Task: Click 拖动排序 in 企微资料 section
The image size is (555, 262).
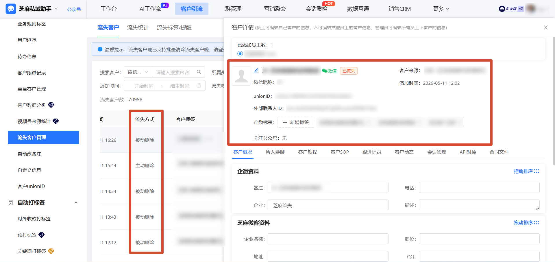Action: 526,171
